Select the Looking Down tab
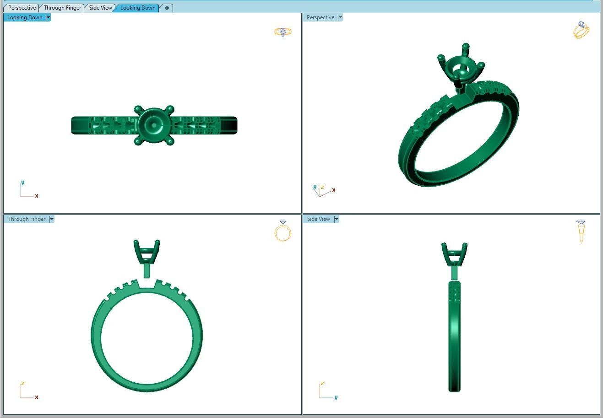 tap(138, 8)
